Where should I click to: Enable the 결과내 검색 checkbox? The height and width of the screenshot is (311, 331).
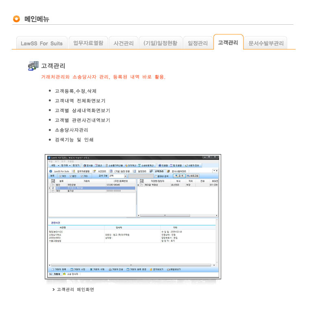156,176
